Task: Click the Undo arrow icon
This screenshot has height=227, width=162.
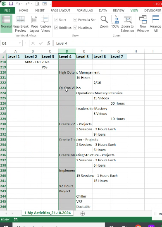Action: click(x=18, y=4)
